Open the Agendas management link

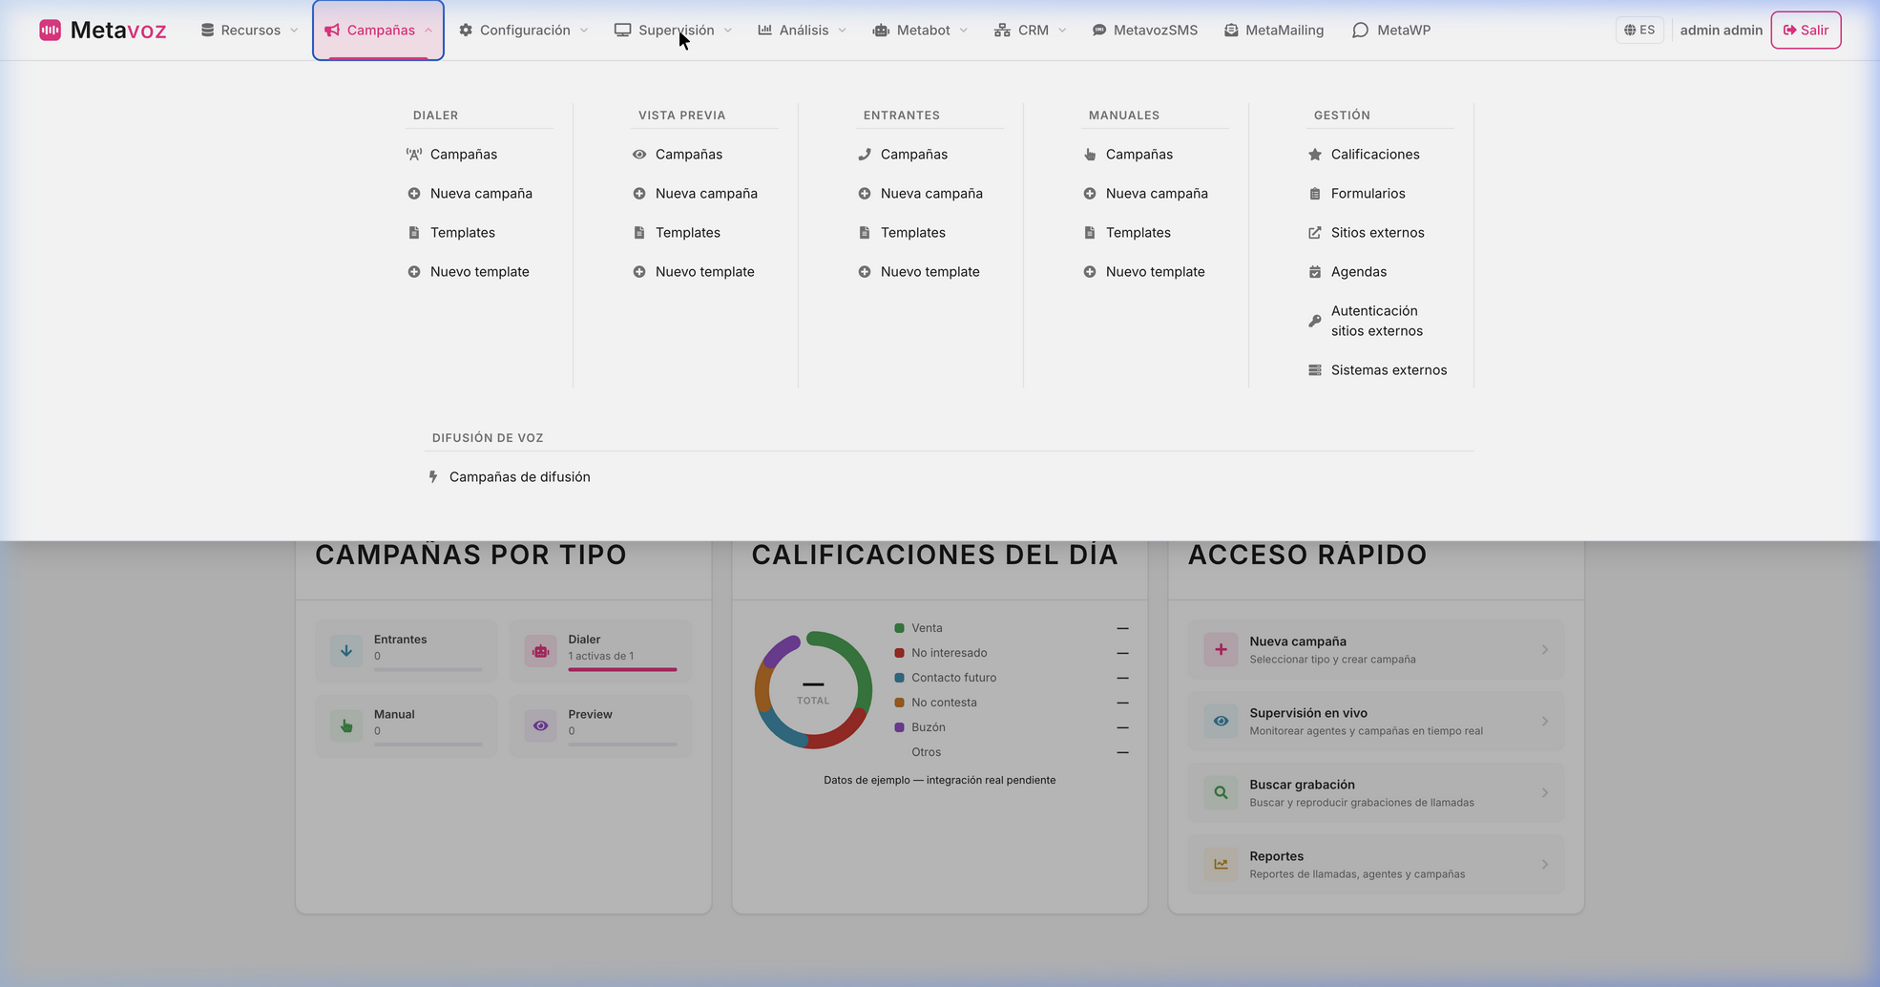[x=1359, y=272]
